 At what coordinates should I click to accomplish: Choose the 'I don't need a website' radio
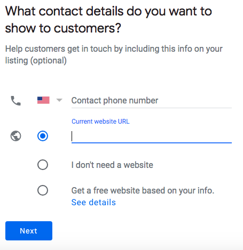point(43,165)
